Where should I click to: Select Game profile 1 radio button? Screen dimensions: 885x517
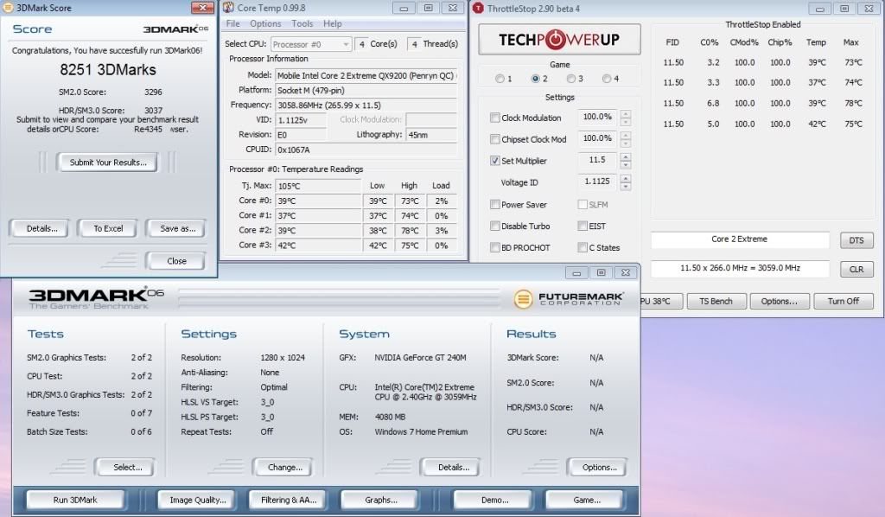tap(500, 79)
